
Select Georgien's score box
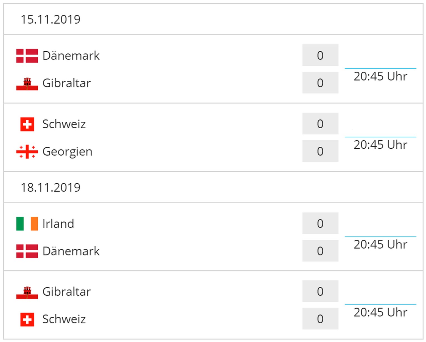pos(320,151)
